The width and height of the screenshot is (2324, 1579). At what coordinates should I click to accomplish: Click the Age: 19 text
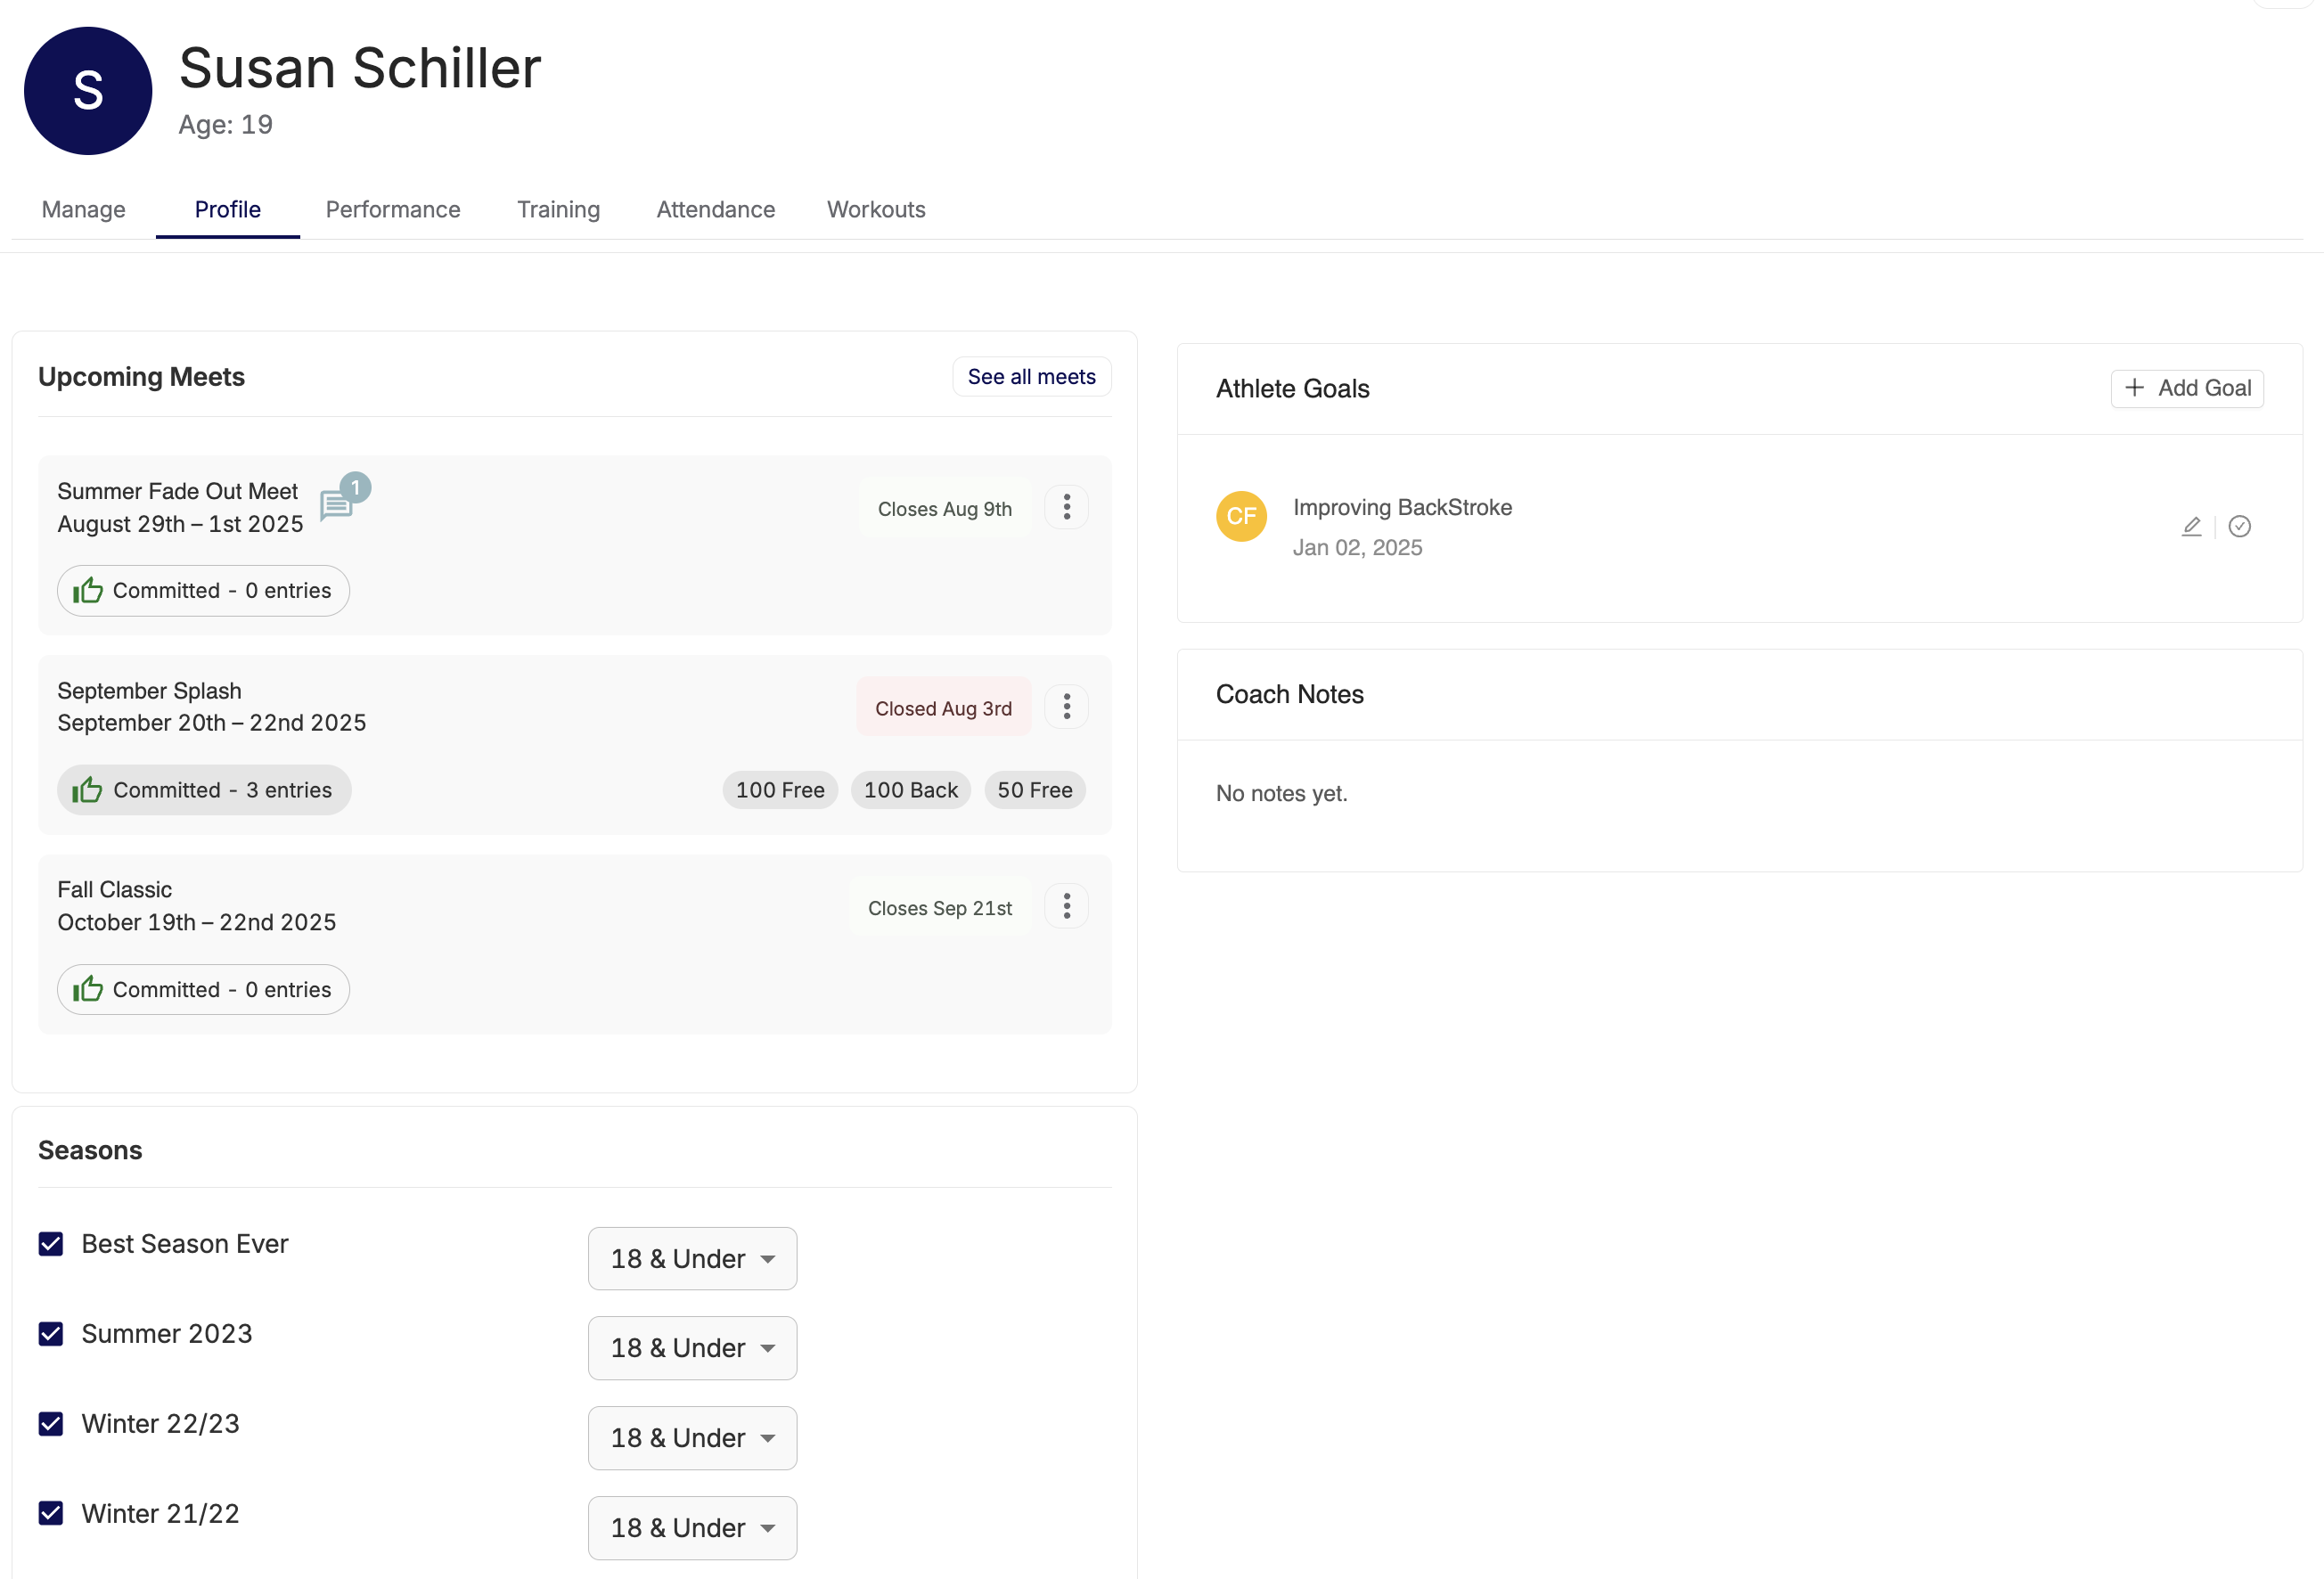click(225, 125)
